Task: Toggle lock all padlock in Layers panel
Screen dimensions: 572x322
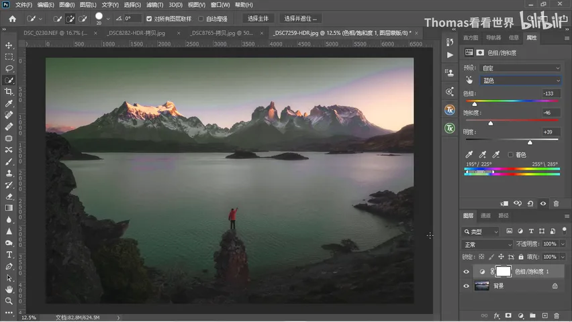Action: (x=521, y=257)
